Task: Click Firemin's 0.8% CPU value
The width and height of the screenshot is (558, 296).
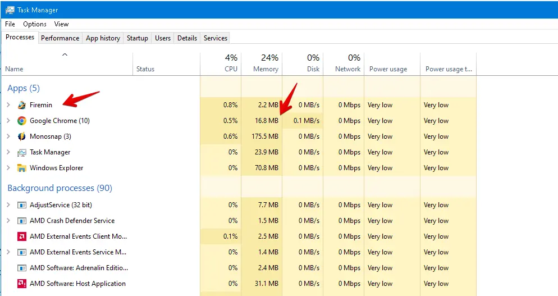Action: 231,105
